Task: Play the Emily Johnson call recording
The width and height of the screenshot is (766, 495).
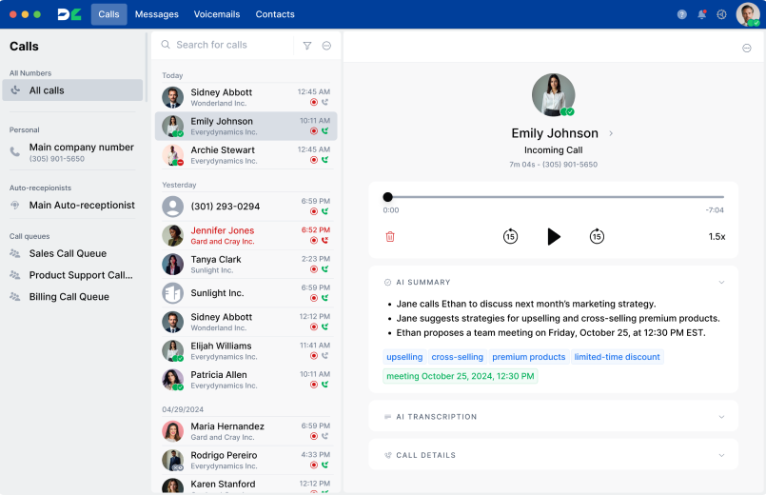Action: click(554, 236)
